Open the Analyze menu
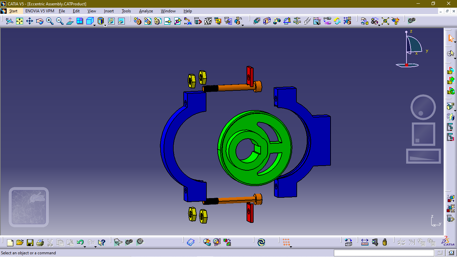Viewport: 457px width, 257px height. pos(146,11)
